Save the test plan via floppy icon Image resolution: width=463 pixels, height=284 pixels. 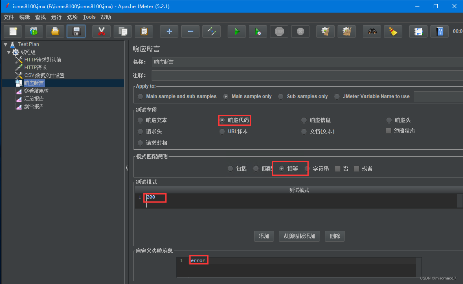(76, 31)
